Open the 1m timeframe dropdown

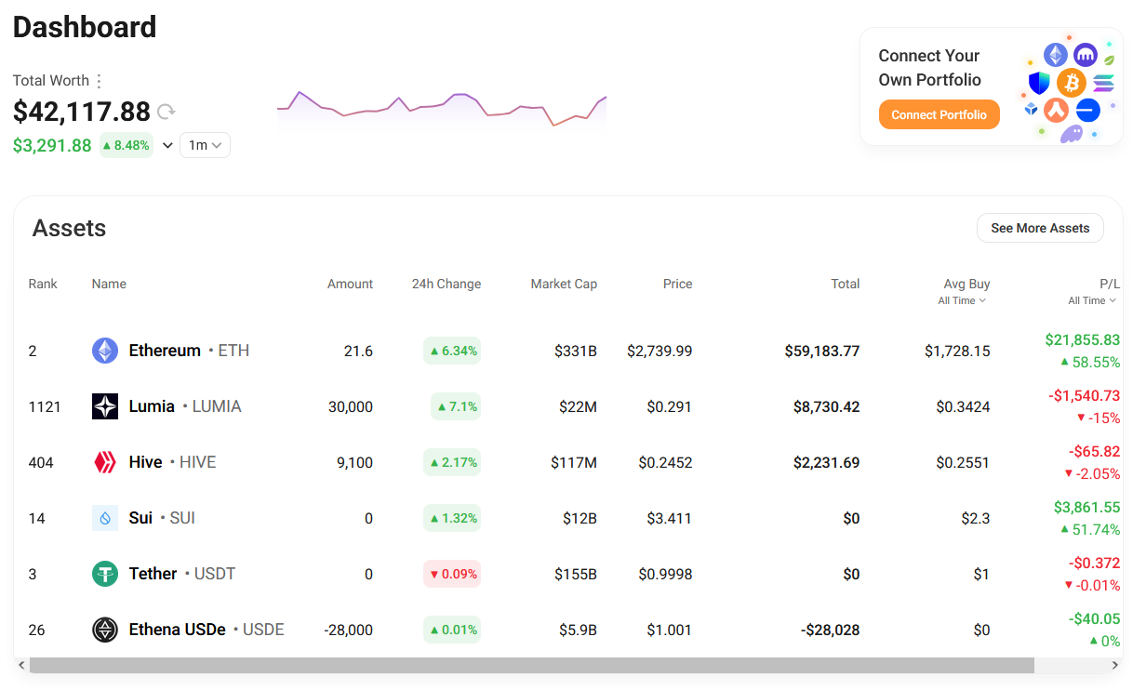click(x=205, y=145)
